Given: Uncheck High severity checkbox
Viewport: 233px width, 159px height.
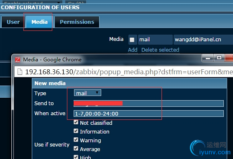Looking at the screenshot, I should click(x=76, y=157).
